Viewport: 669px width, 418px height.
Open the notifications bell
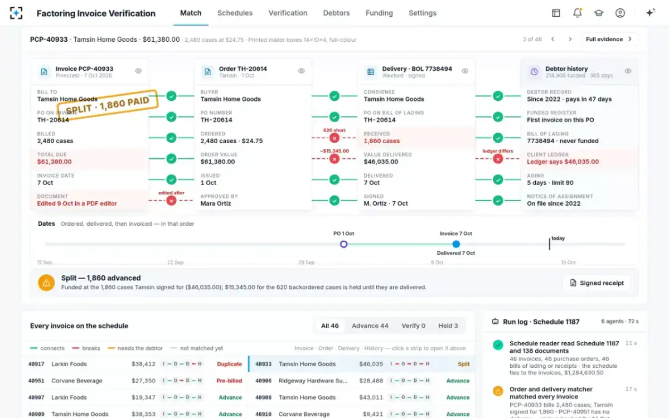tap(578, 13)
